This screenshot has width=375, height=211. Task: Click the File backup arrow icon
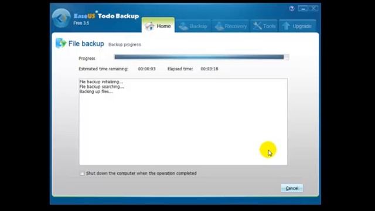click(x=61, y=43)
